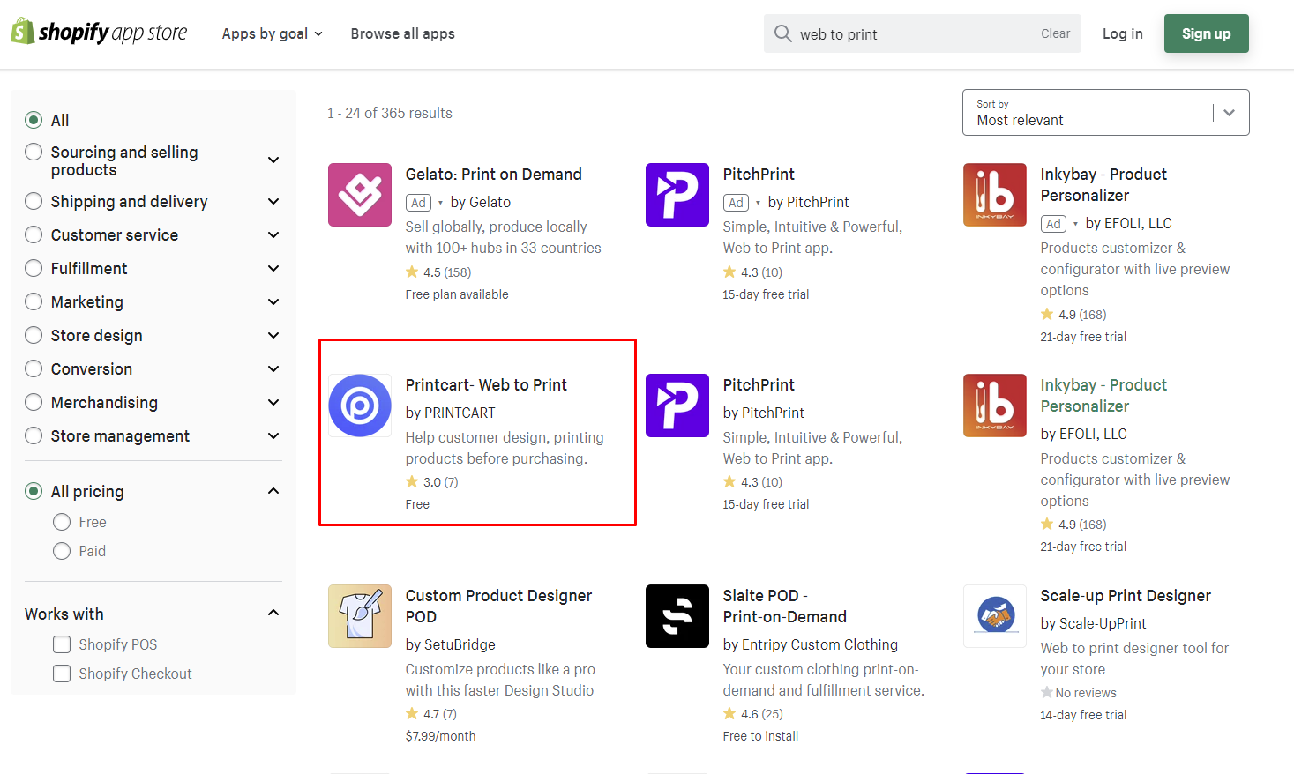Viewport: 1294px width, 774px height.
Task: Click the Log in link
Action: [1123, 33]
